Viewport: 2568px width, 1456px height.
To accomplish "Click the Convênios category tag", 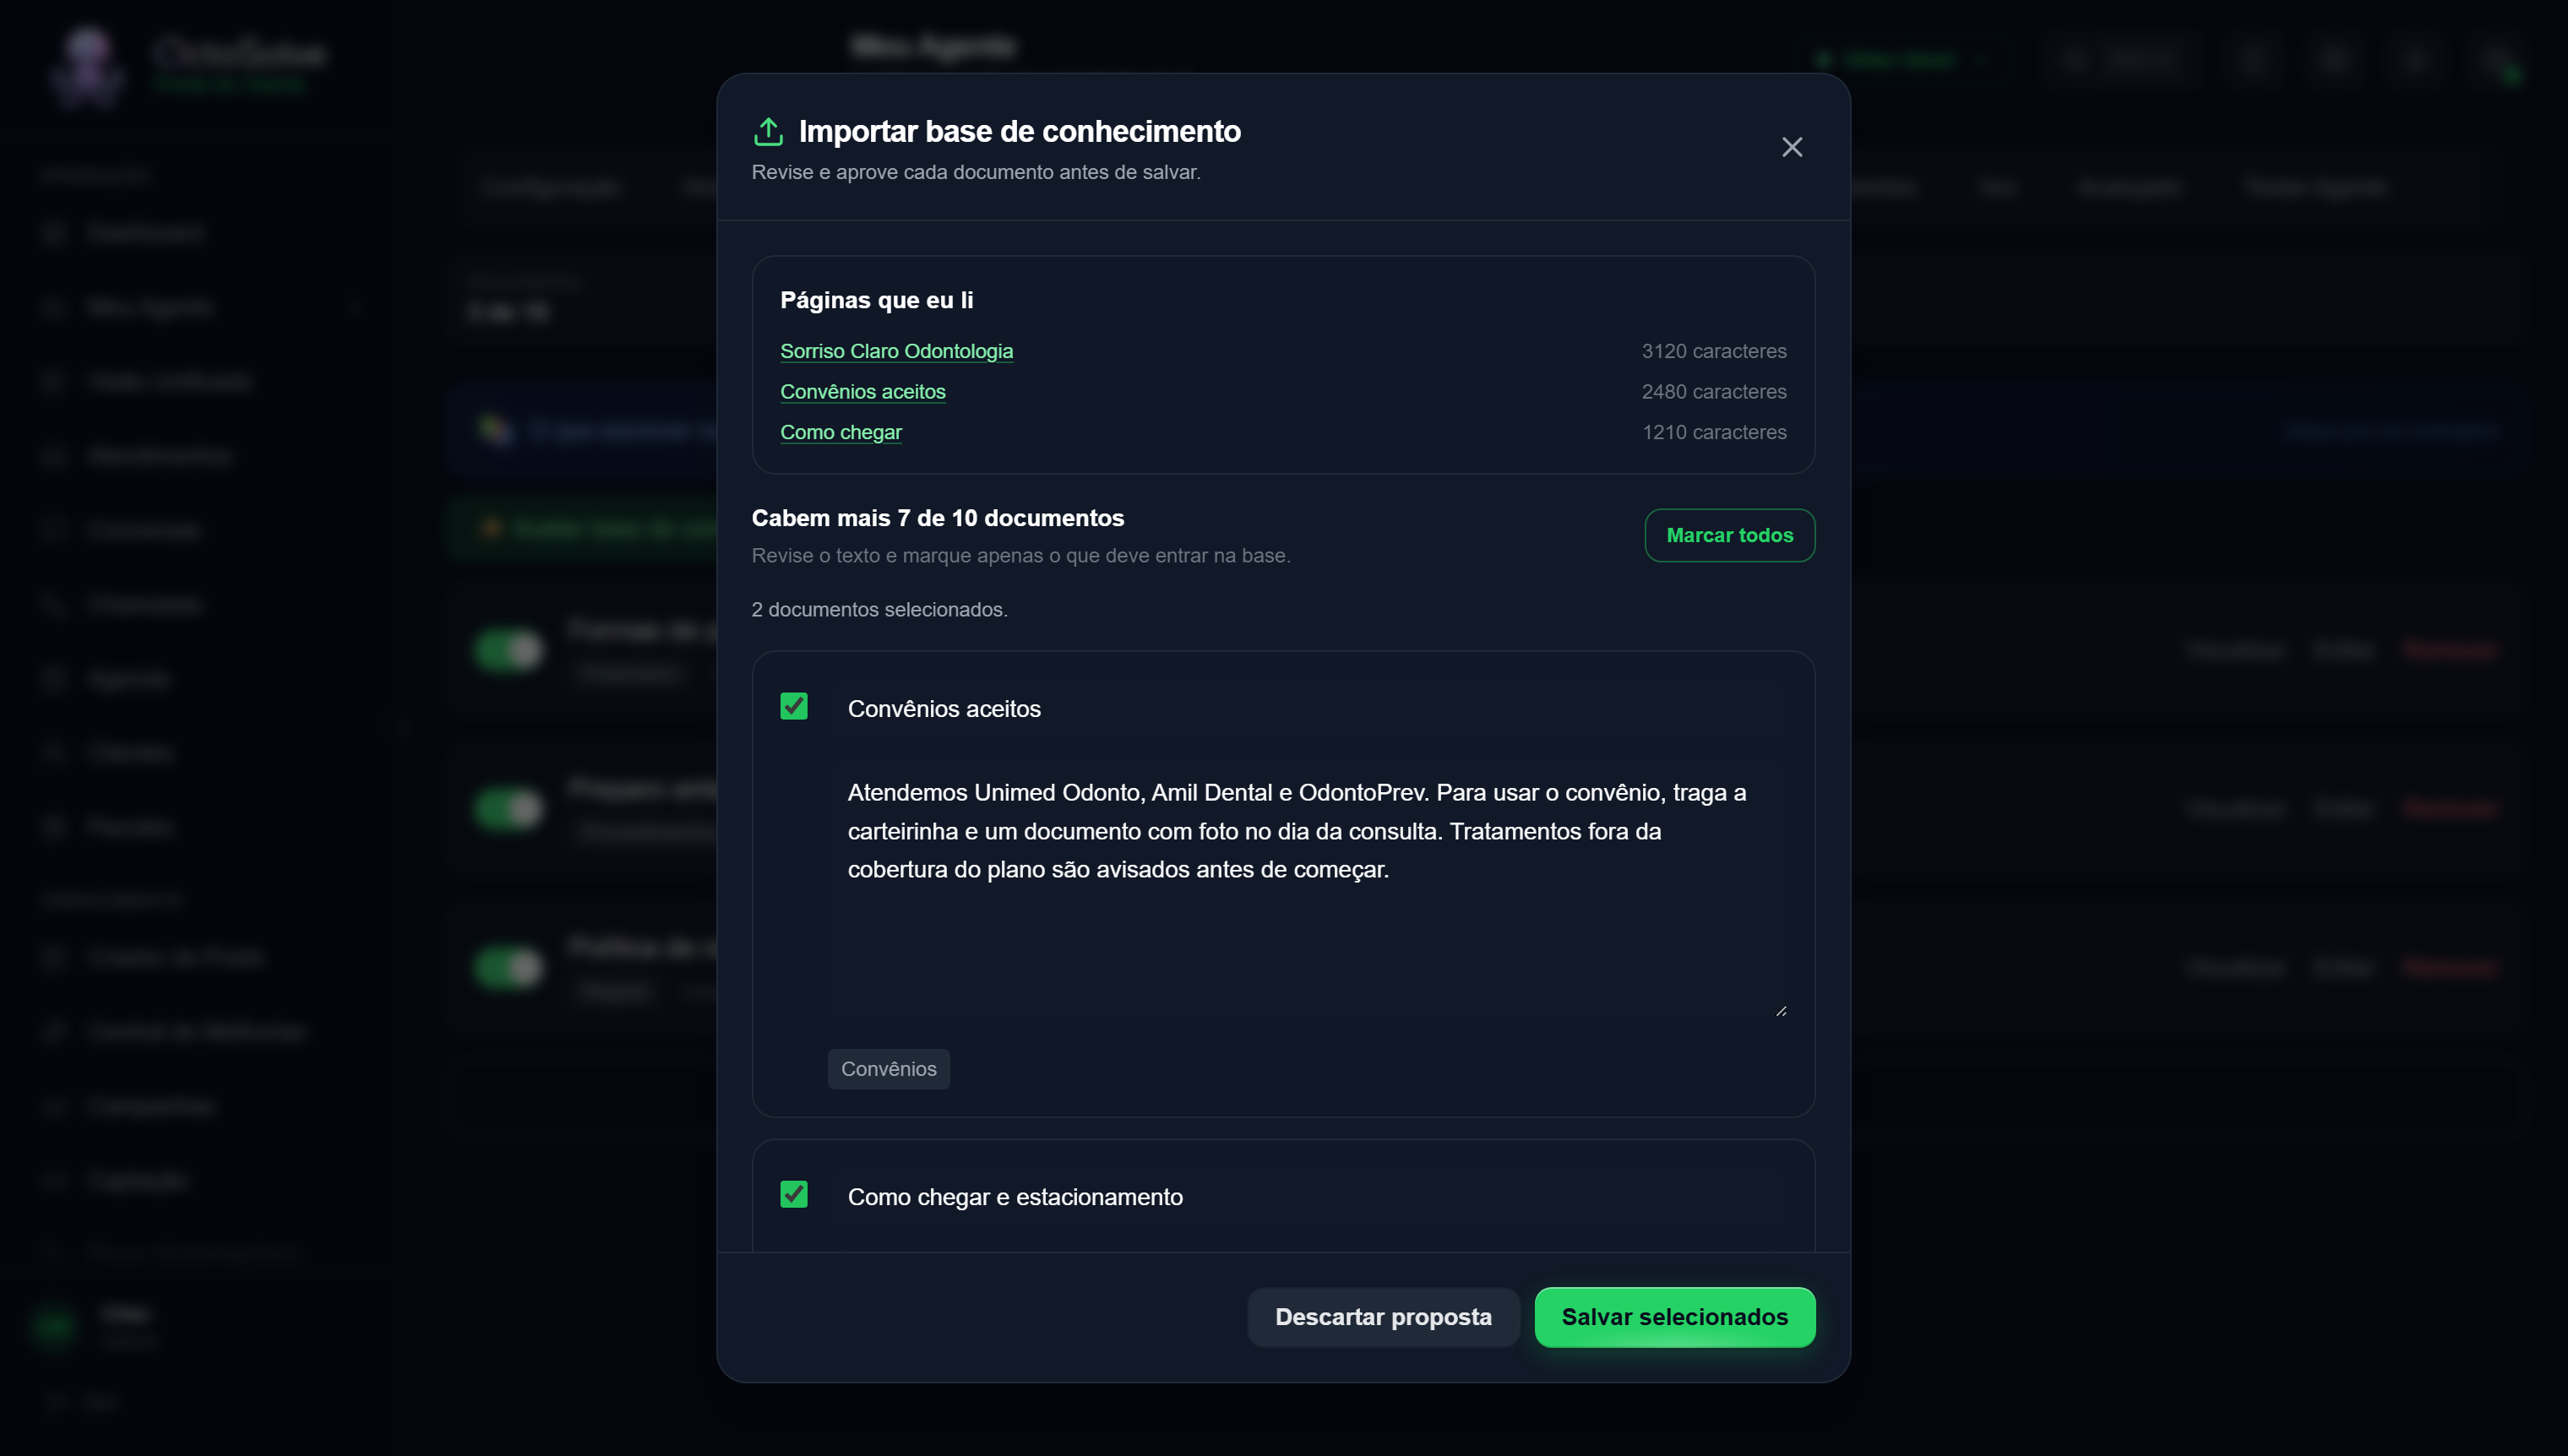I will pos(888,1069).
